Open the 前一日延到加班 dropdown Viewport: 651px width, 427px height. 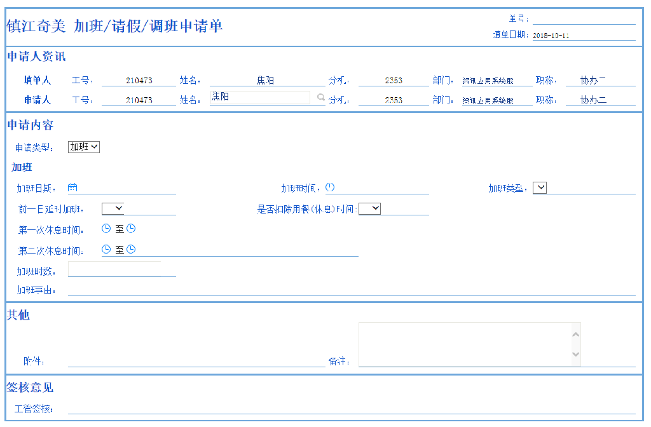[x=113, y=208]
